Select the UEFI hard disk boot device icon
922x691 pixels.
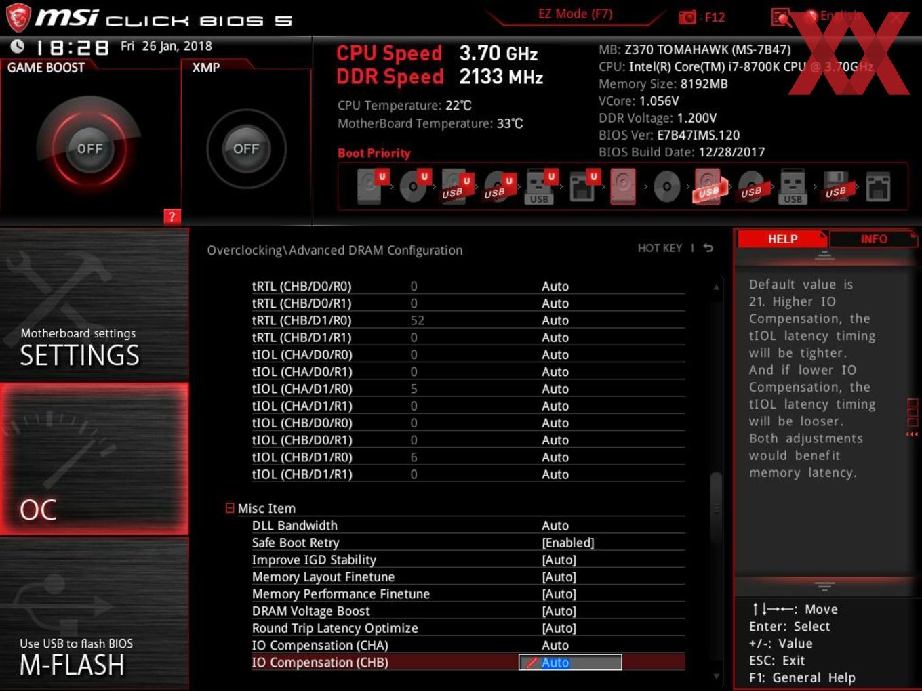pos(372,186)
